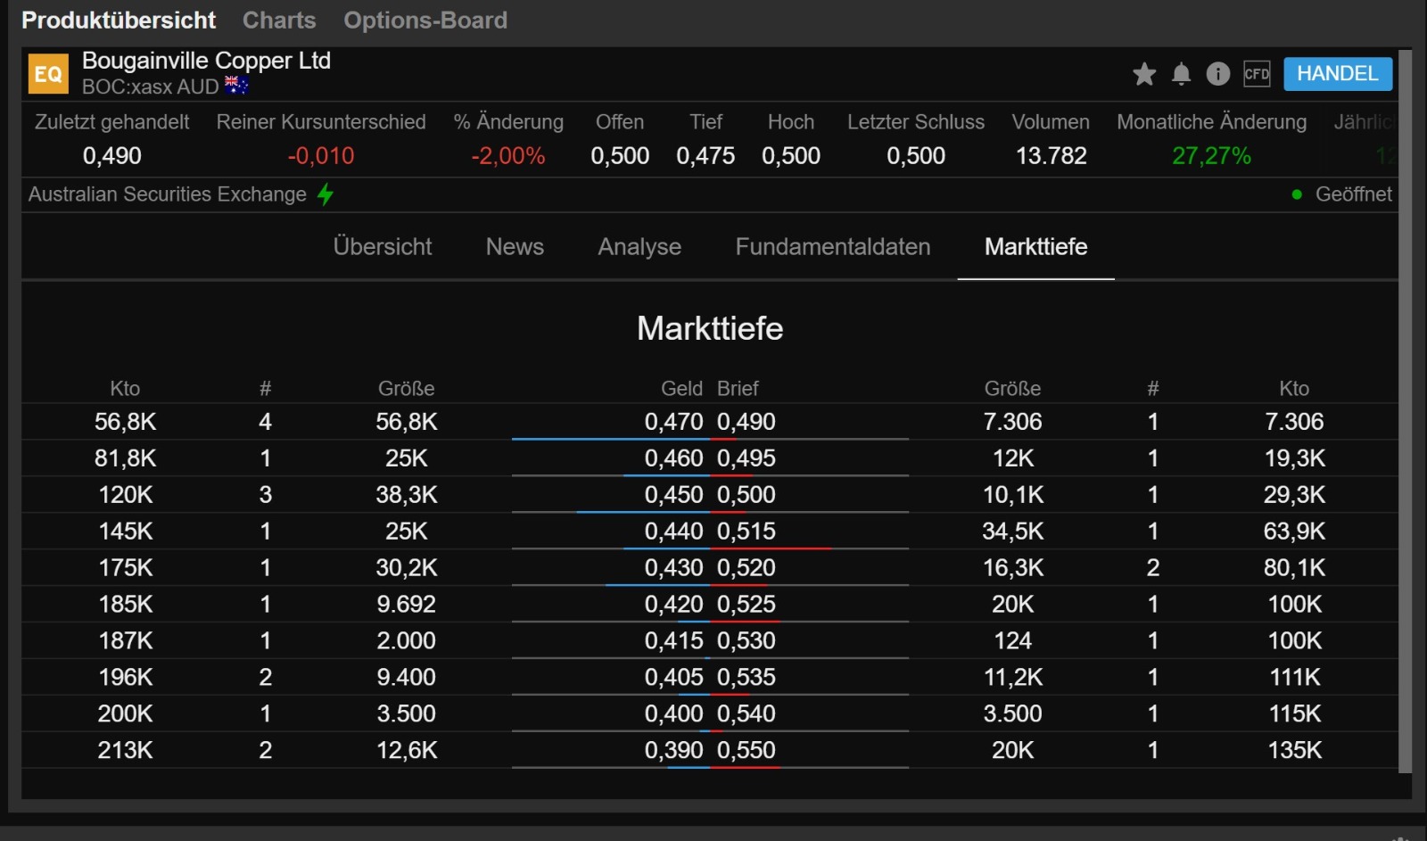This screenshot has width=1427, height=841.
Task: Click bid price 0,470
Action: (674, 422)
